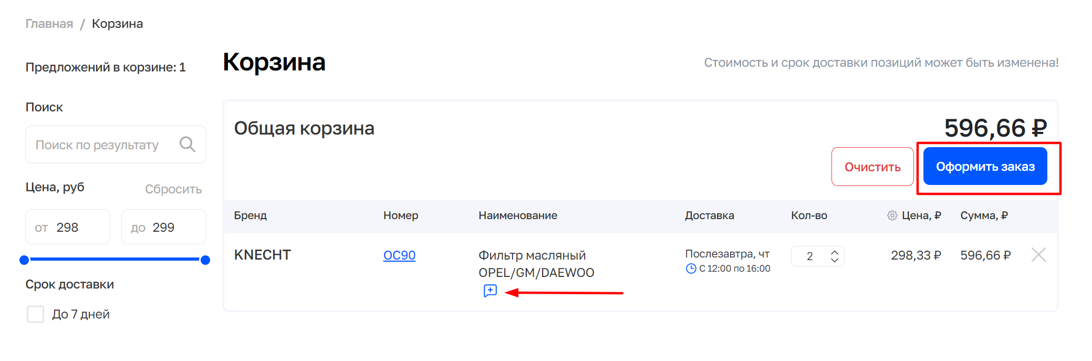Click the right price slider handle
The width and height of the screenshot is (1092, 361).
[205, 260]
